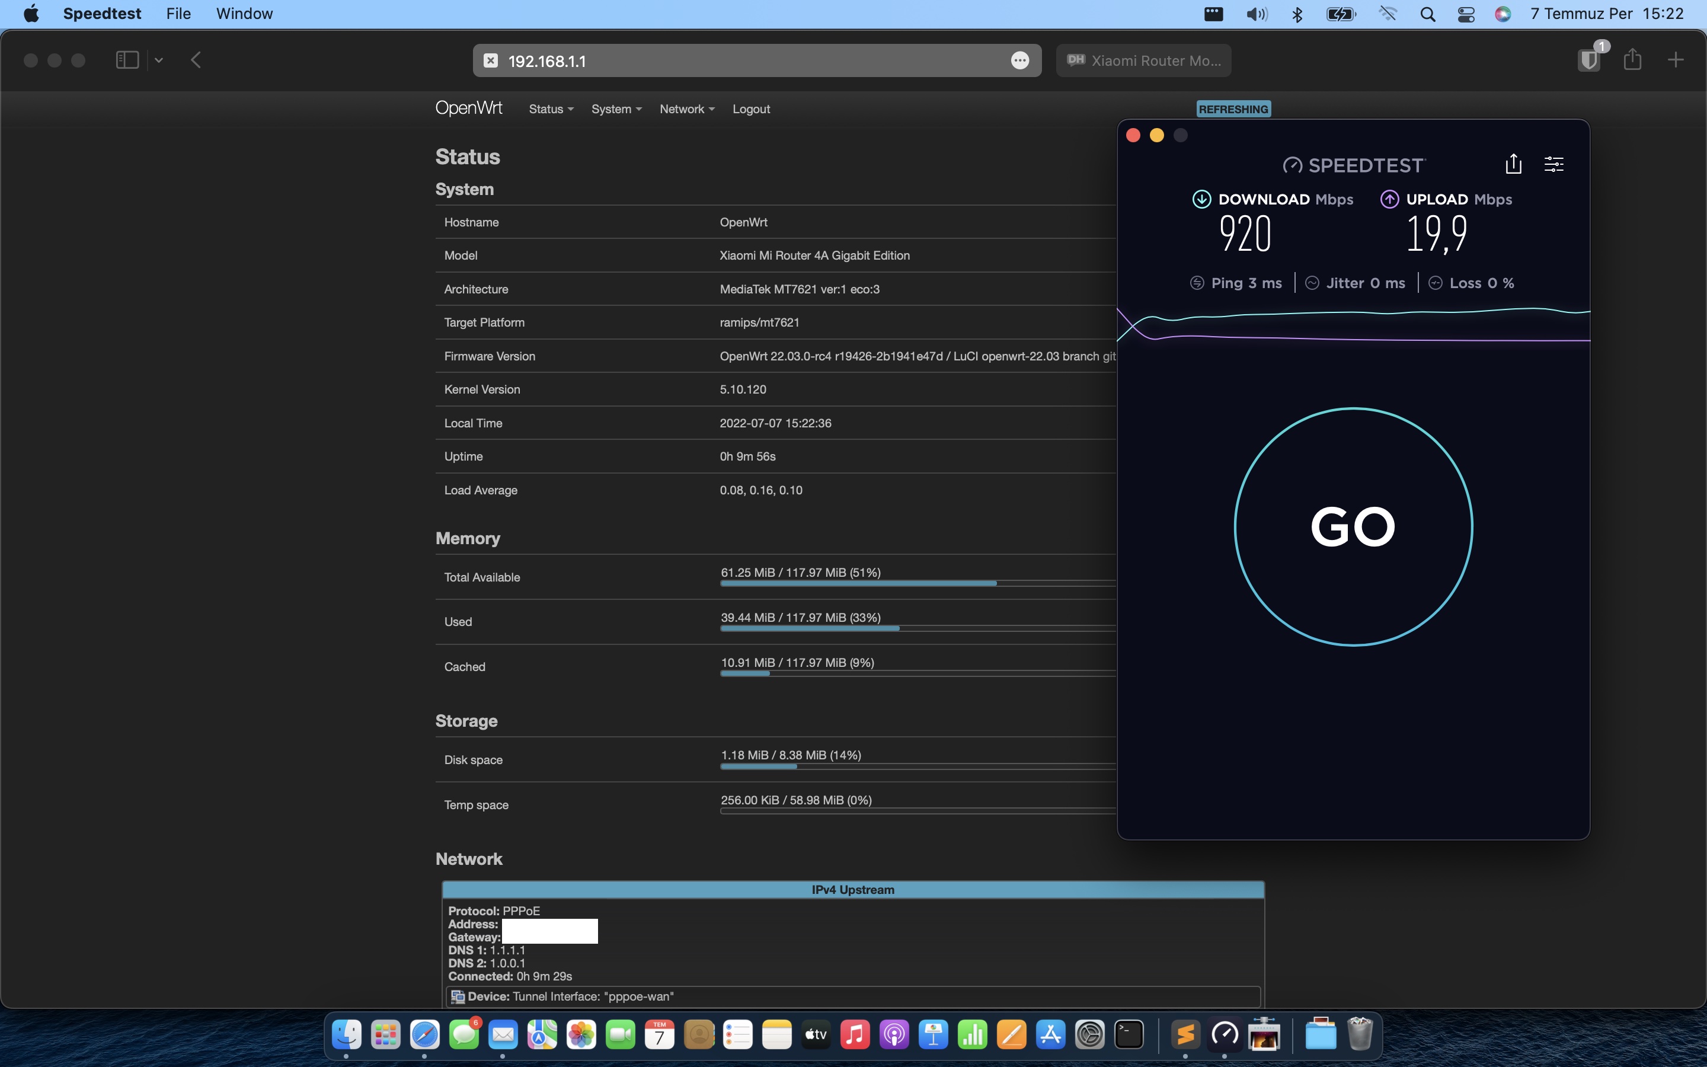Open the File menu

click(178, 14)
